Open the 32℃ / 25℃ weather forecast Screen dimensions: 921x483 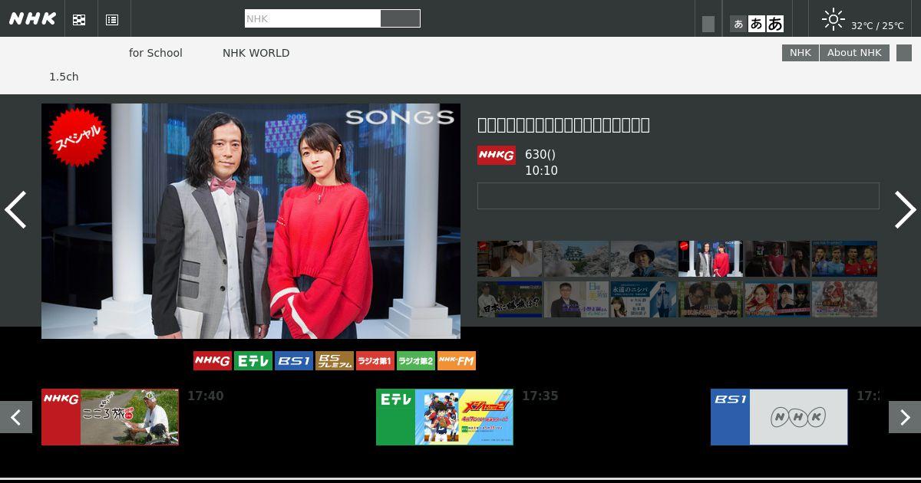pos(877,25)
